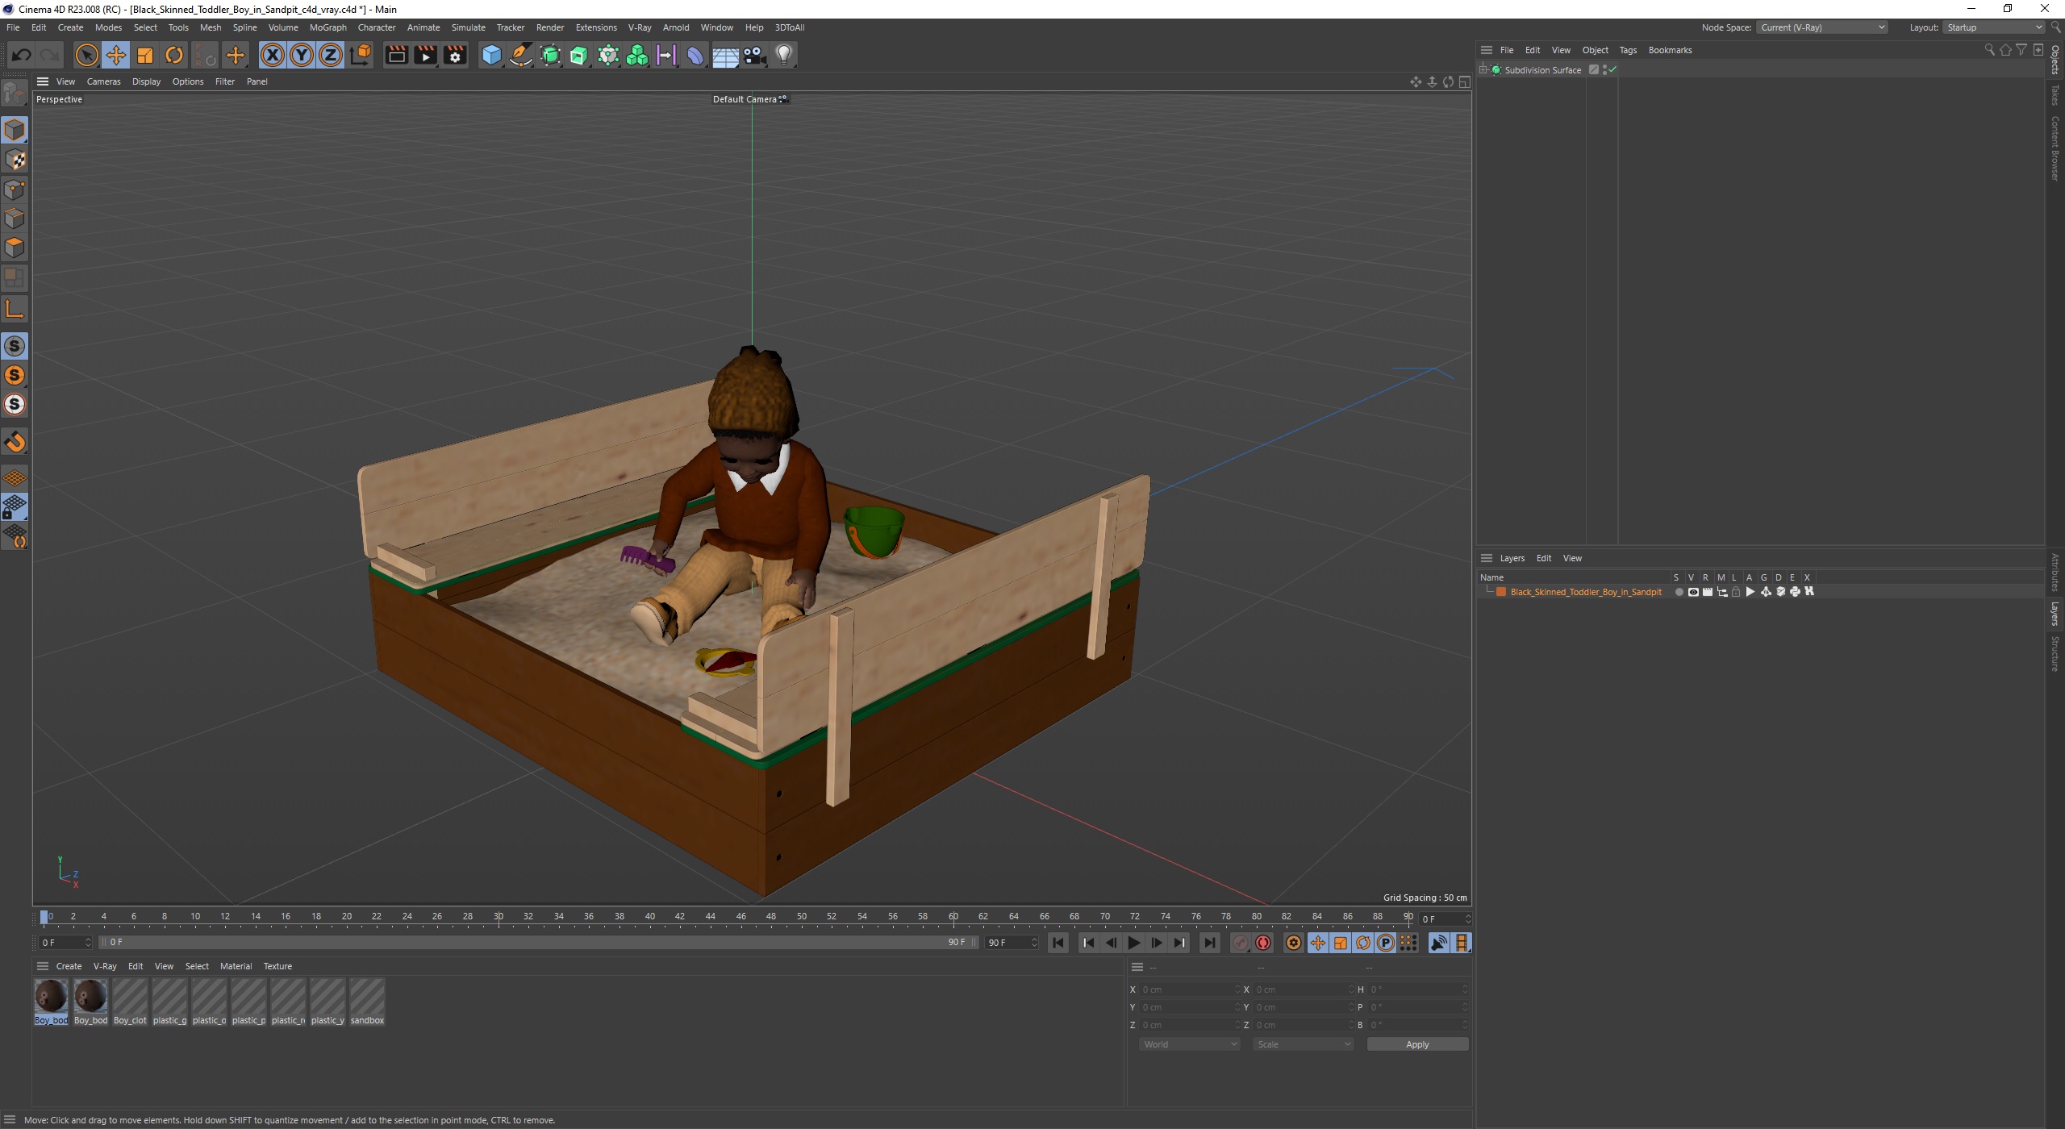Image resolution: width=2065 pixels, height=1129 pixels.
Task: Switch to Model mode icon
Action: click(15, 130)
